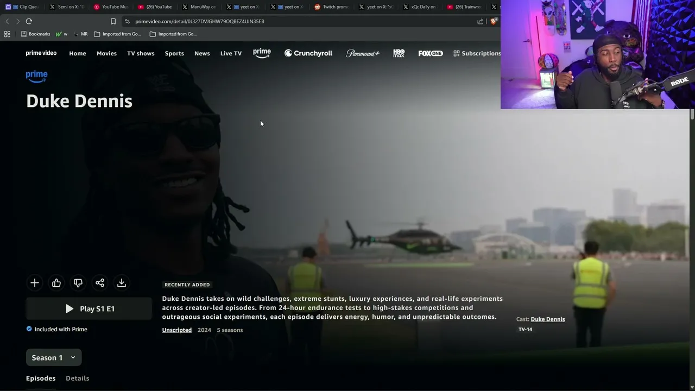Click the 'Included with Prime' label
This screenshot has height=391, width=695.
coord(61,329)
